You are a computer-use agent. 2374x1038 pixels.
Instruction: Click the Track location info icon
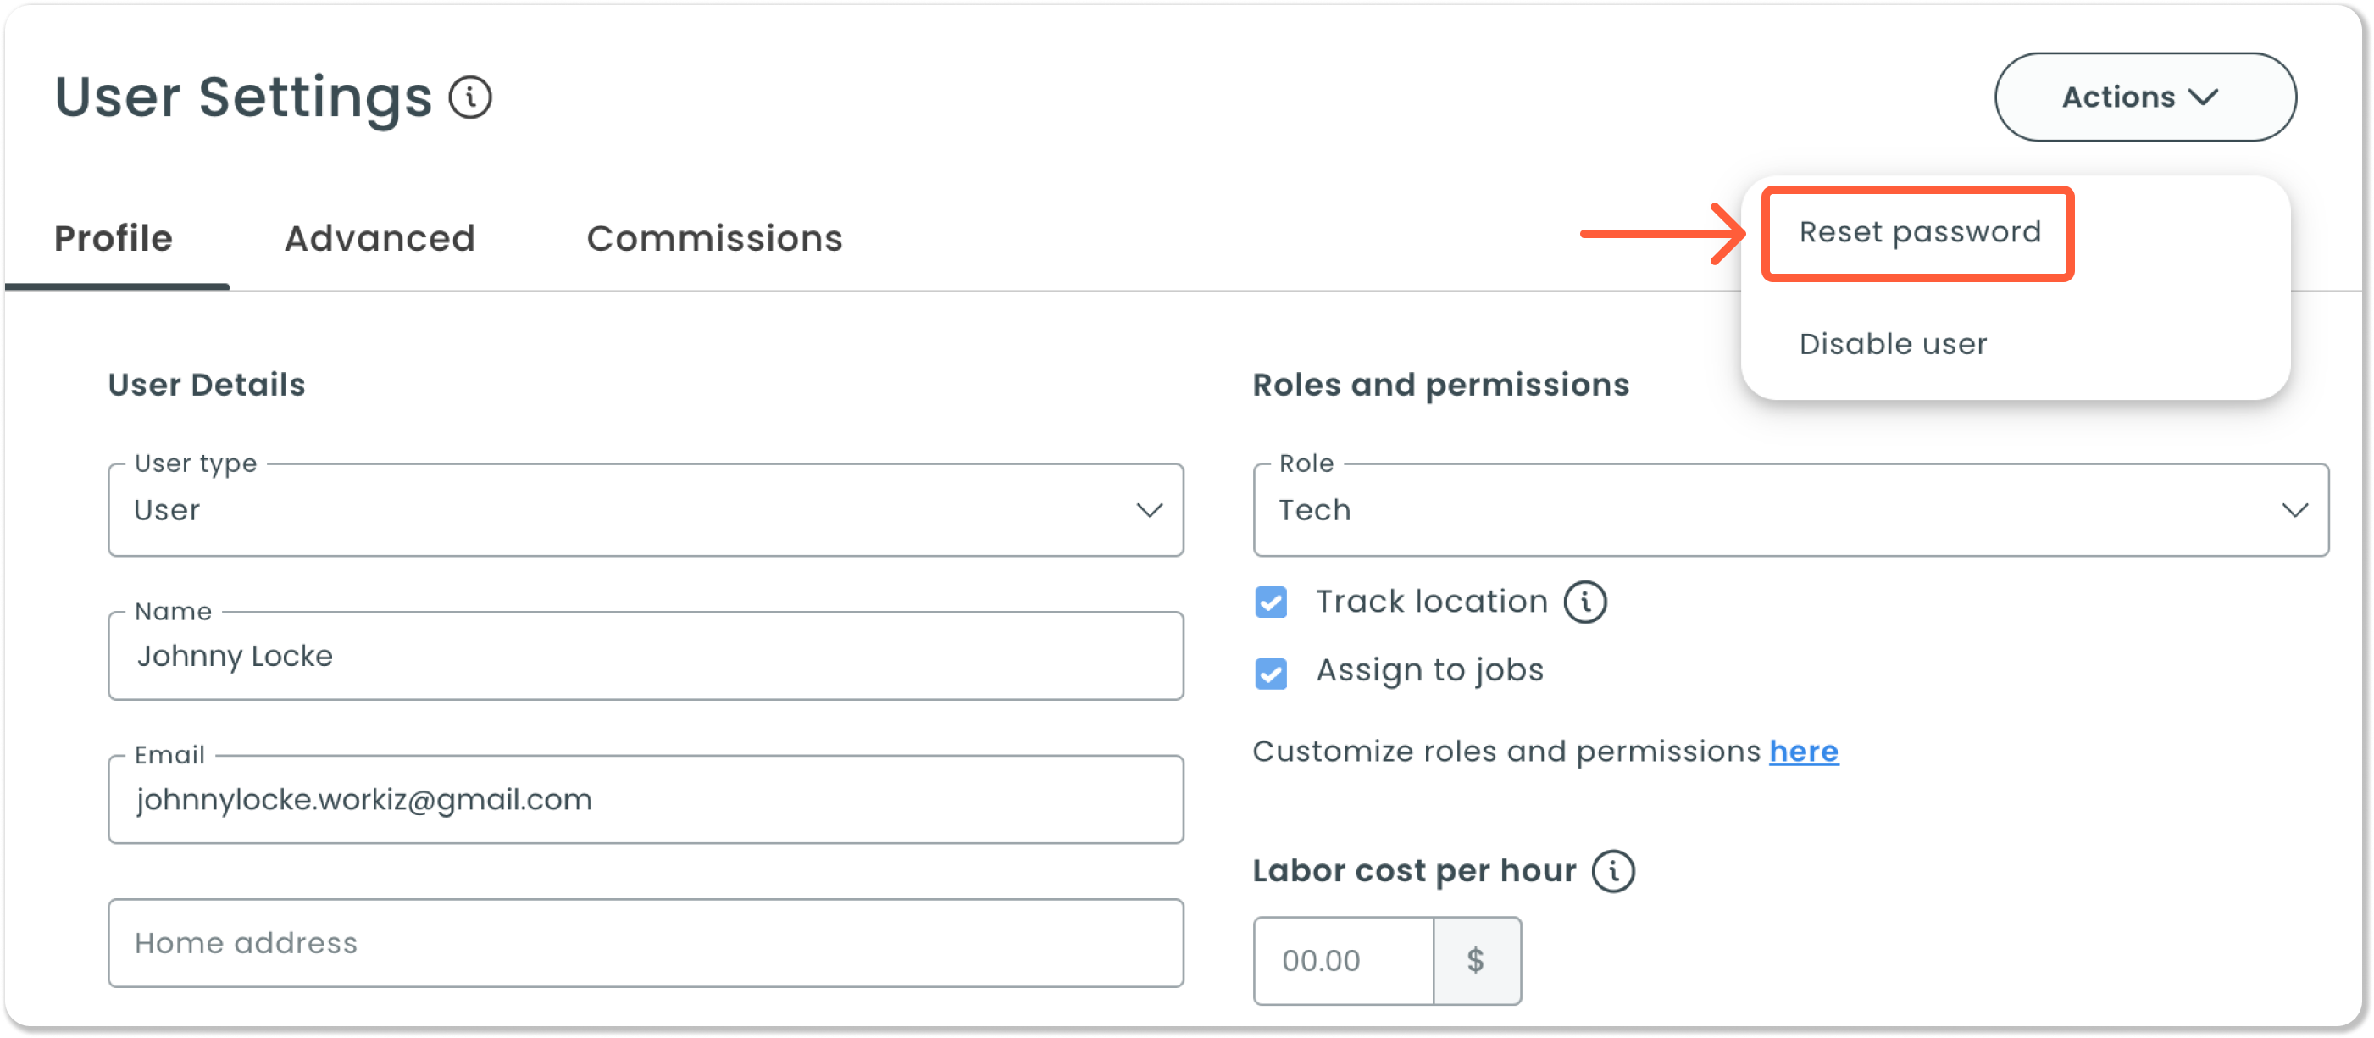1584,602
